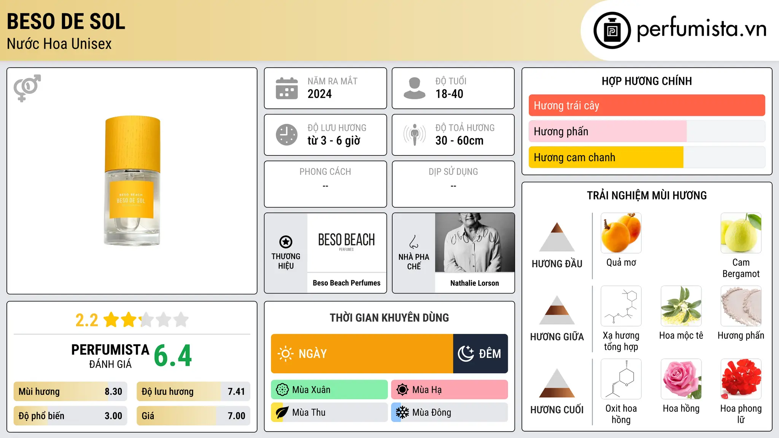The height and width of the screenshot is (438, 779).
Task: Choose the Mùa Đông season bar
Action: coord(450,413)
